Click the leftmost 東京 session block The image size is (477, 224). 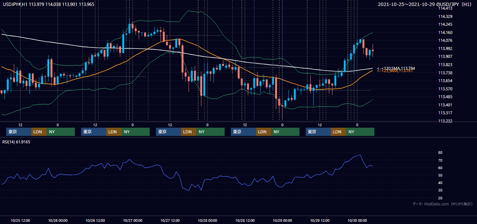coord(19,132)
